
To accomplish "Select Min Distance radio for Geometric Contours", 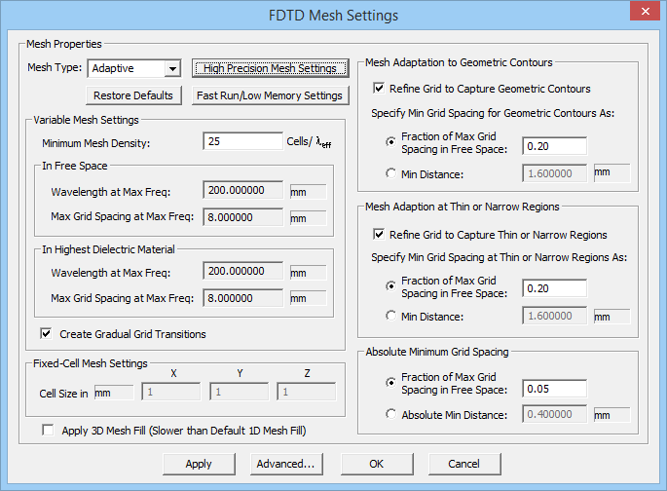I will pos(391,173).
